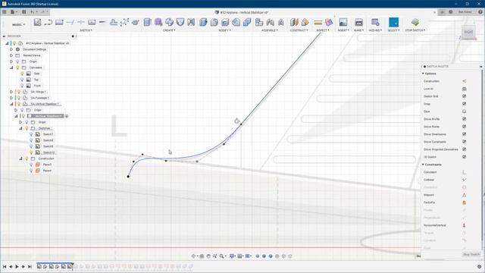Collapse the Options section in Sketch Palette
The height and width of the screenshot is (273, 485).
(423, 74)
